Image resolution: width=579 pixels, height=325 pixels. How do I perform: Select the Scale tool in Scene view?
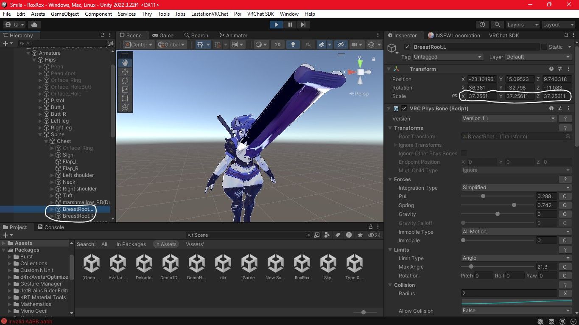[125, 90]
